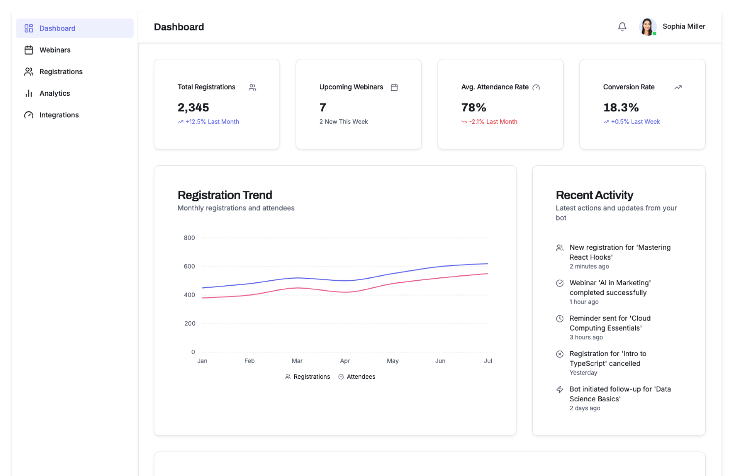Toggle the Attendees series in chart legend
This screenshot has height=476, width=733.
[x=357, y=376]
